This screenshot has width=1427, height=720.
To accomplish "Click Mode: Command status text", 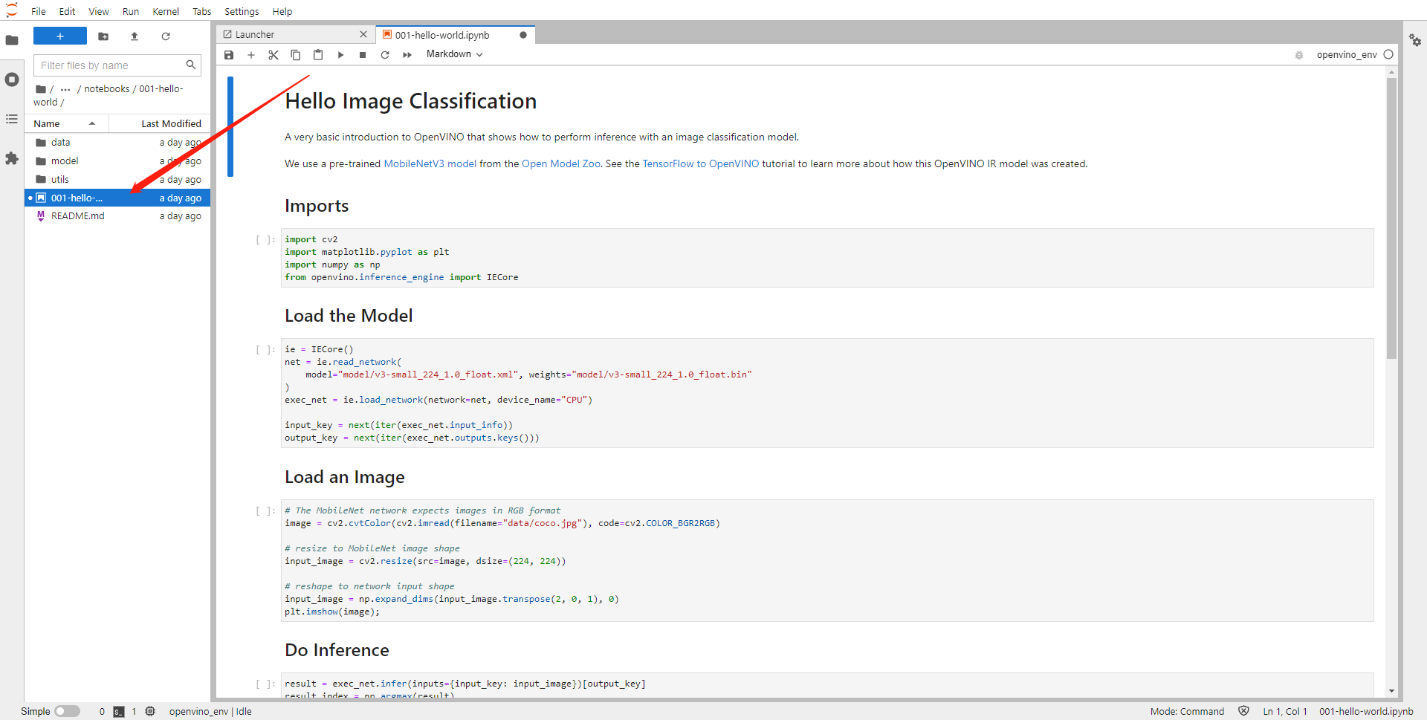I will click(1187, 711).
